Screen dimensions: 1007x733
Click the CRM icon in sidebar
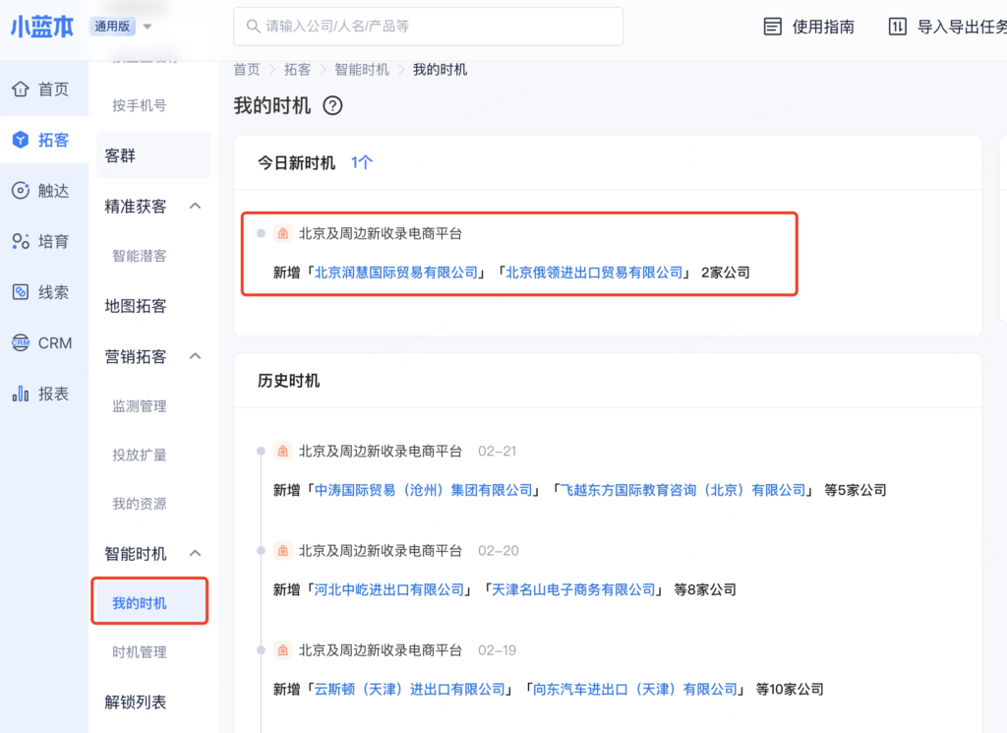coord(20,343)
